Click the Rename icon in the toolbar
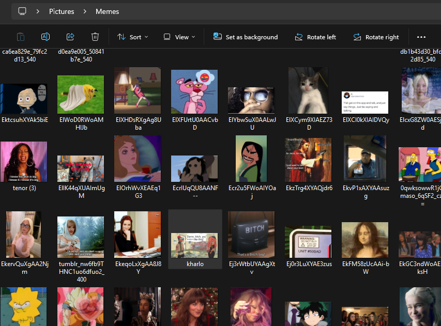This screenshot has height=326, width=441. click(x=45, y=37)
